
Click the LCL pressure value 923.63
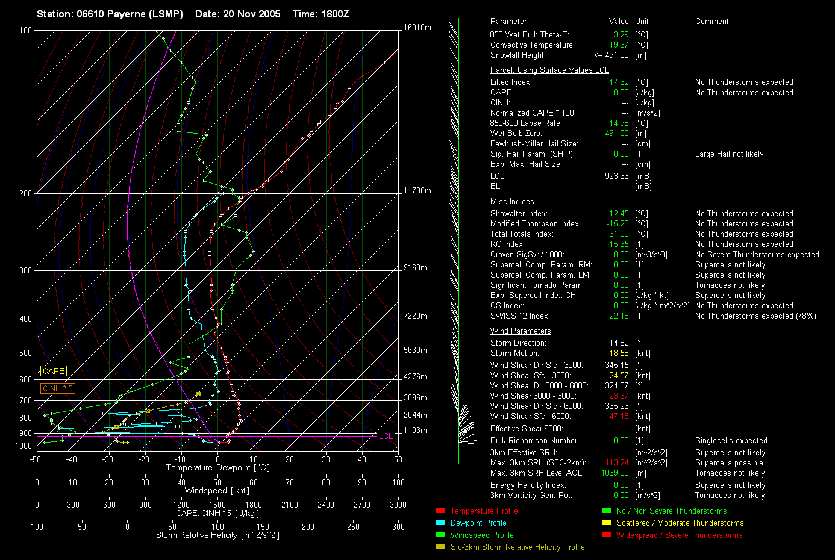[617, 176]
